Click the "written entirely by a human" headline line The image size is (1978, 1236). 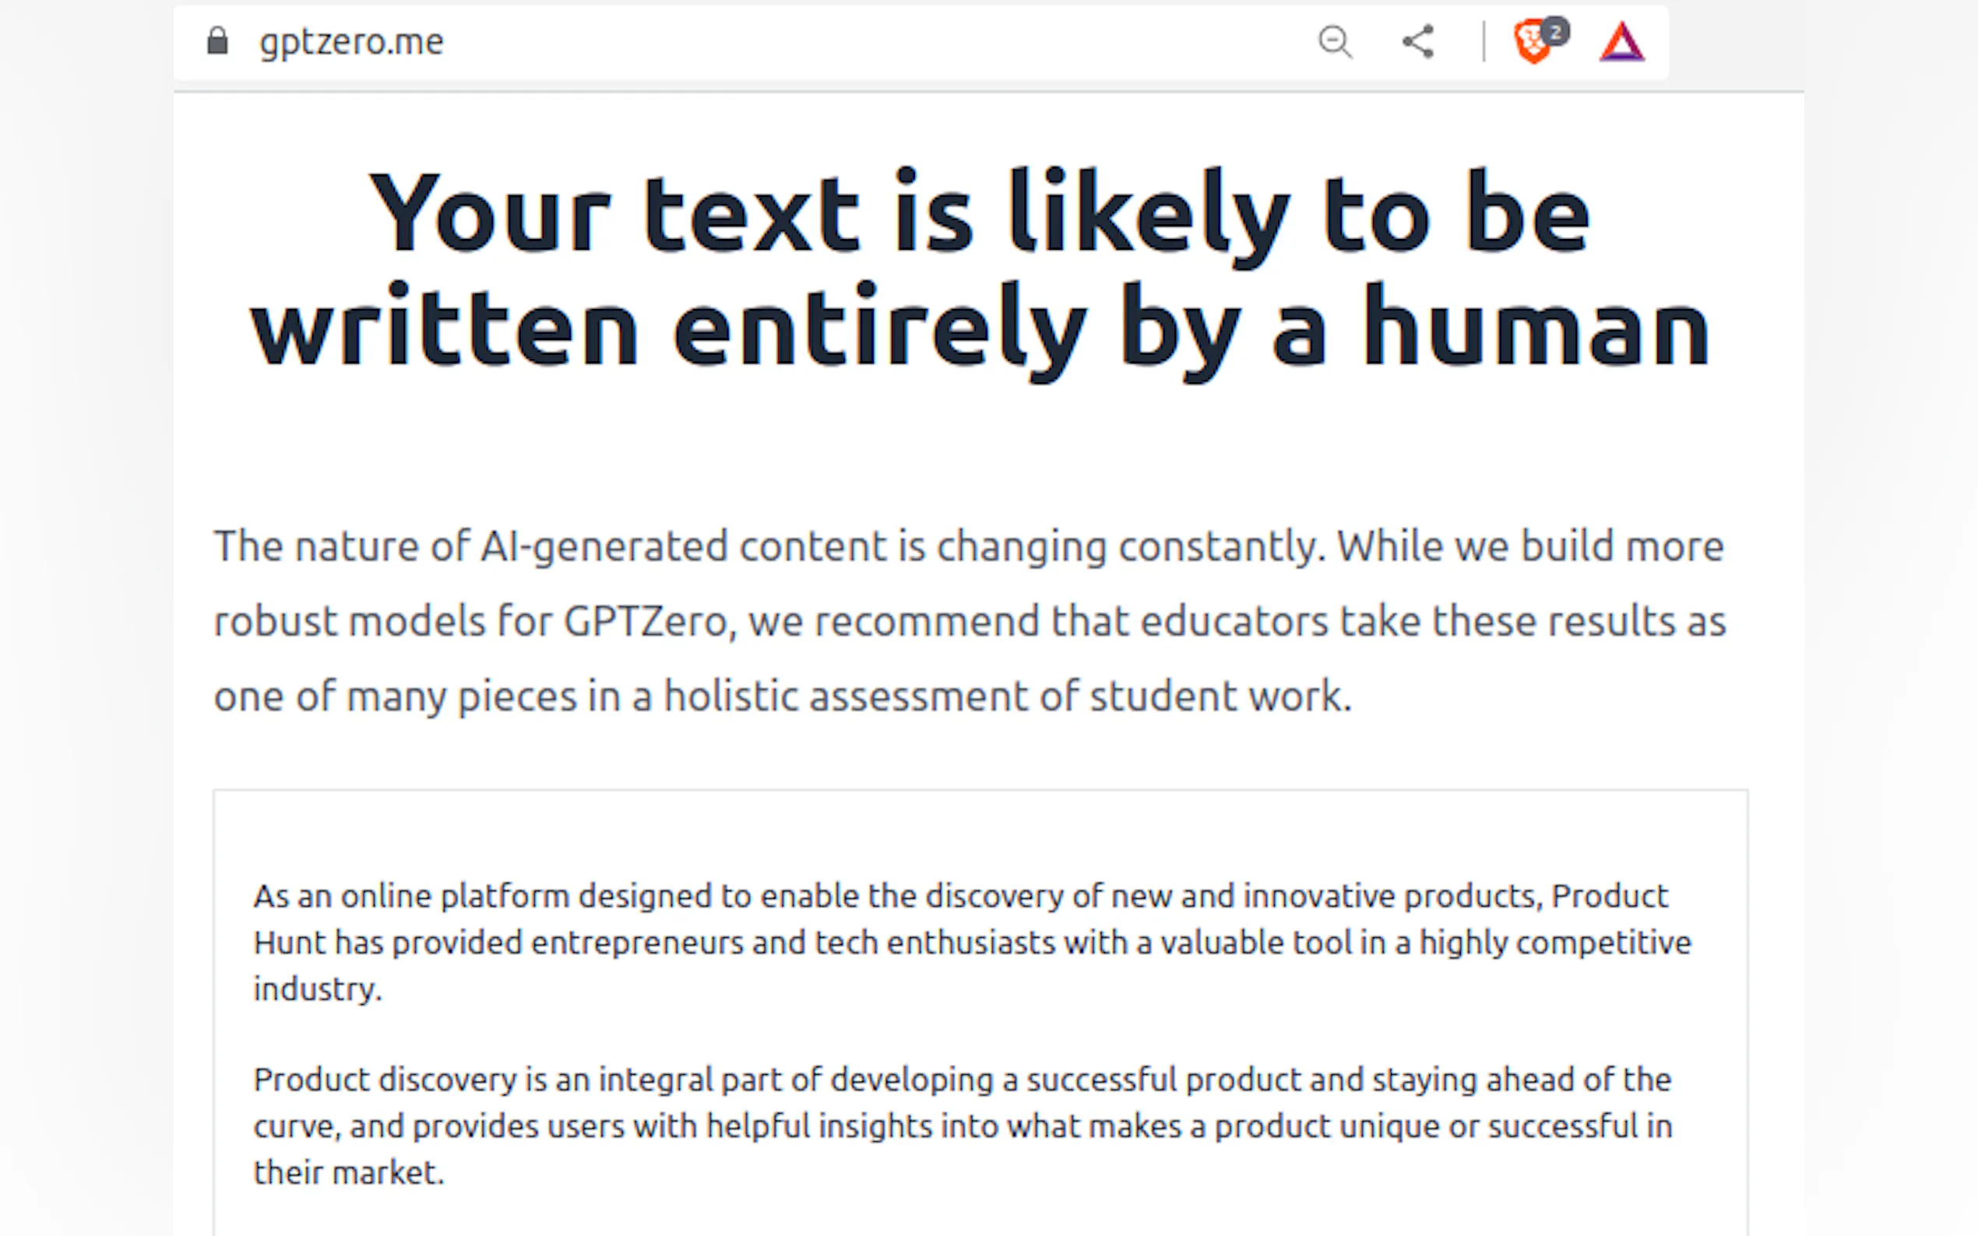click(979, 328)
